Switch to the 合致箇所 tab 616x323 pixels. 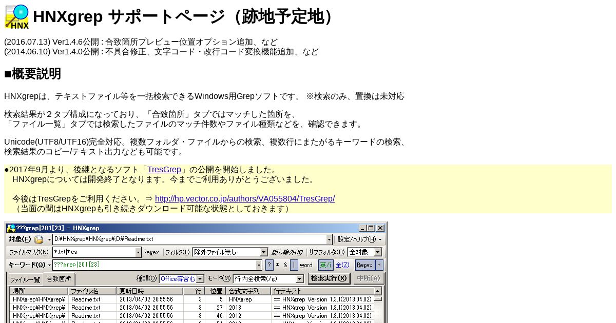point(59,279)
